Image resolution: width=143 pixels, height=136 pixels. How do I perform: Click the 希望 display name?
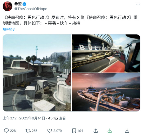coord(18,4)
